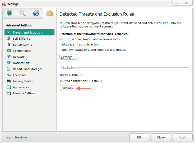Open the Compatibility settings section
The image size is (195, 143).
tap(22, 51)
